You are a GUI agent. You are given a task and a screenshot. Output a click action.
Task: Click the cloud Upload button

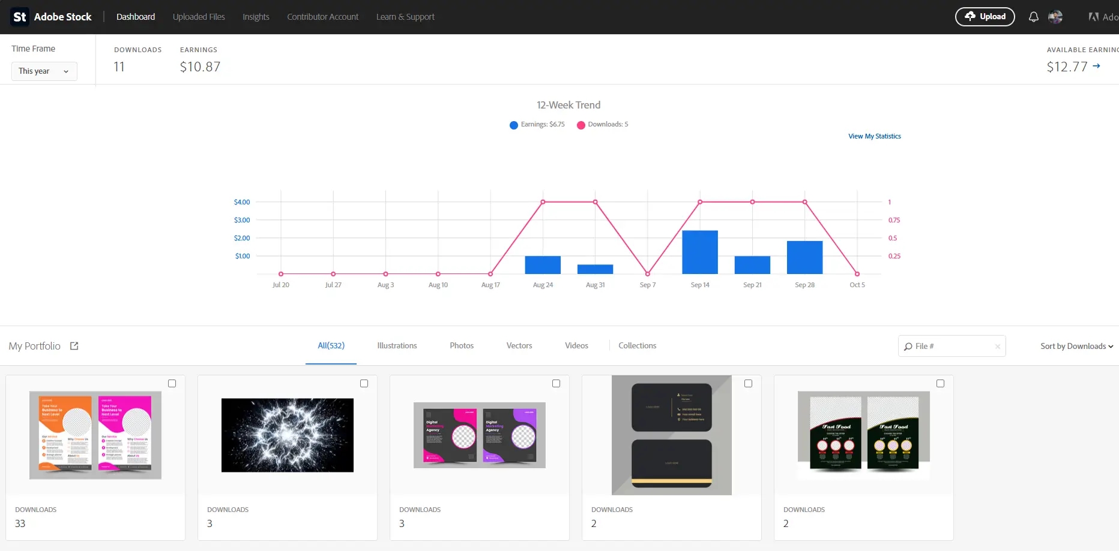(x=985, y=17)
